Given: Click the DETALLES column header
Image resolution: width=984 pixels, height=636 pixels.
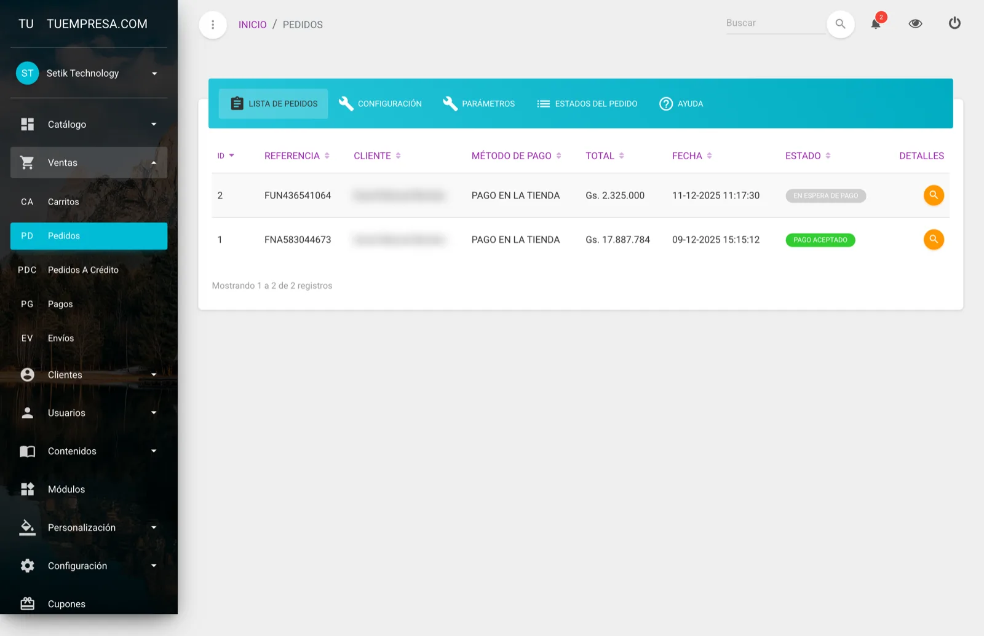Looking at the screenshot, I should pyautogui.click(x=921, y=156).
